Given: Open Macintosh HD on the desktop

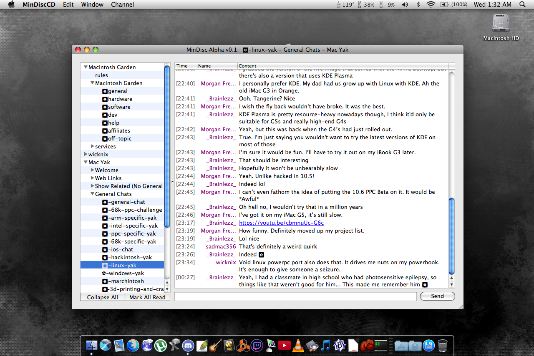Looking at the screenshot, I should 501,26.
